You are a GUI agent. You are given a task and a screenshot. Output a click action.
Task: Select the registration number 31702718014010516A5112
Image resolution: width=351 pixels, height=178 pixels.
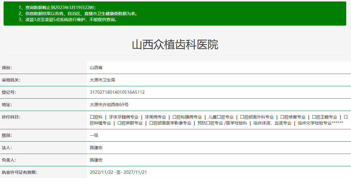[x=117, y=92]
